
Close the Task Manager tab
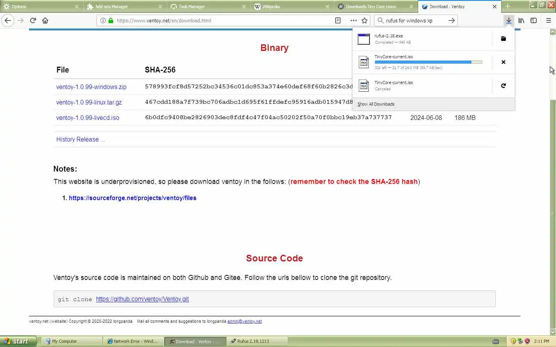coord(244,7)
